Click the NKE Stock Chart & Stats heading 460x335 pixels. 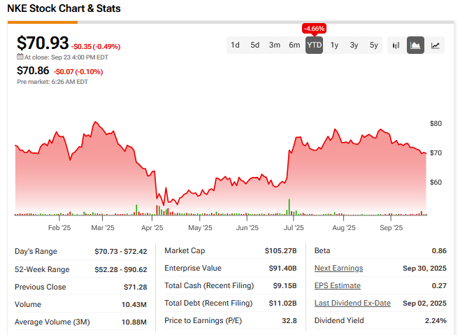(x=64, y=8)
